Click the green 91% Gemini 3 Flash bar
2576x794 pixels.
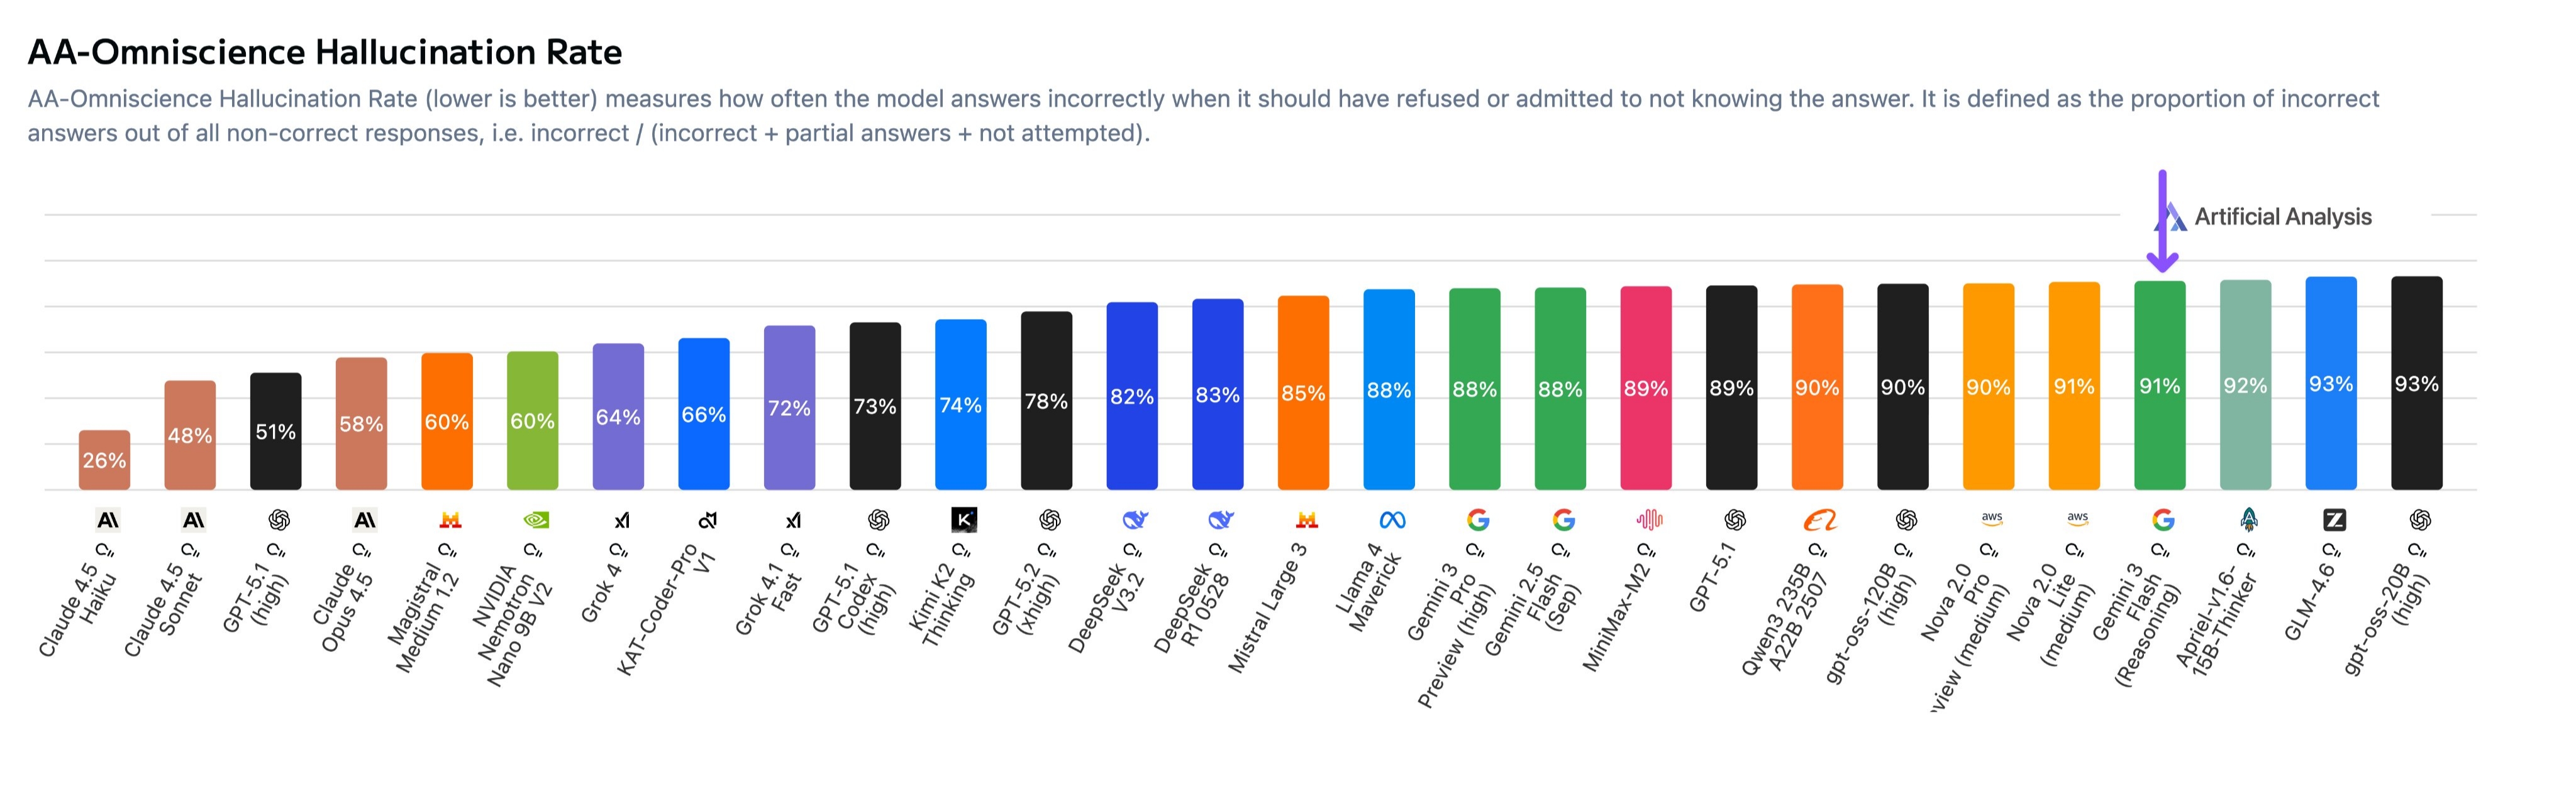point(2160,386)
